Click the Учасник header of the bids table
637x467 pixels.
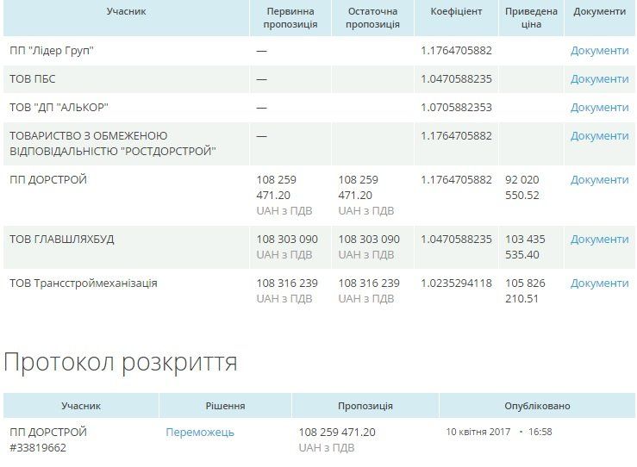[127, 11]
